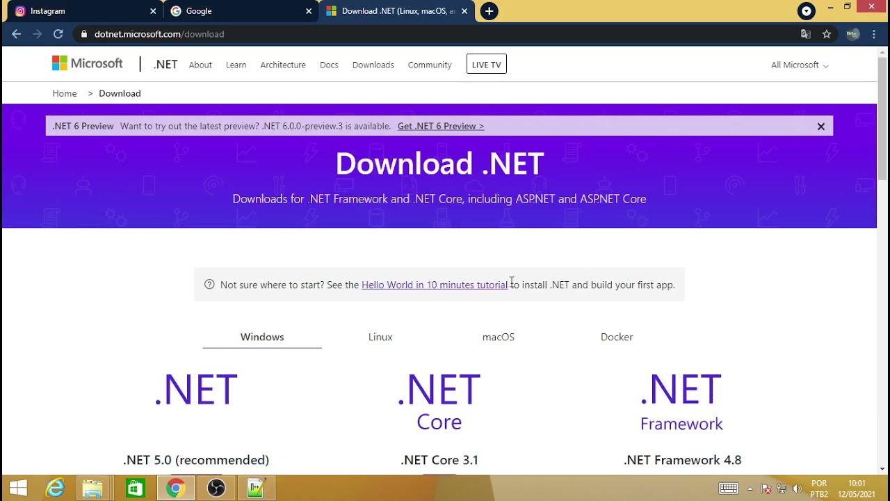
Task: Close the Download .NET tab
Action: coord(464,11)
